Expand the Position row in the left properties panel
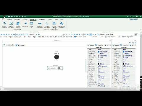Screen dimensions: 142x106 tap(88, 78)
